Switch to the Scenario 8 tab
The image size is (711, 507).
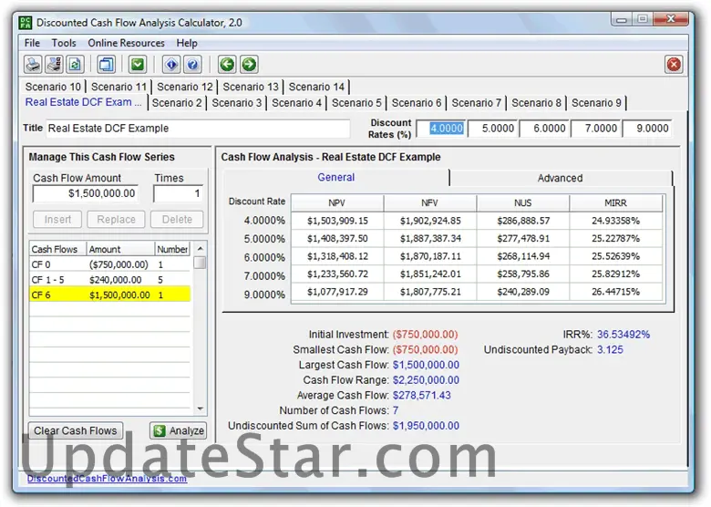tap(536, 103)
